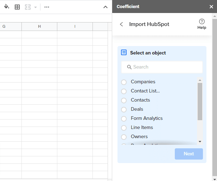This screenshot has width=217, height=181.
Task: Close the Coefficient sidebar
Action: [211, 6]
